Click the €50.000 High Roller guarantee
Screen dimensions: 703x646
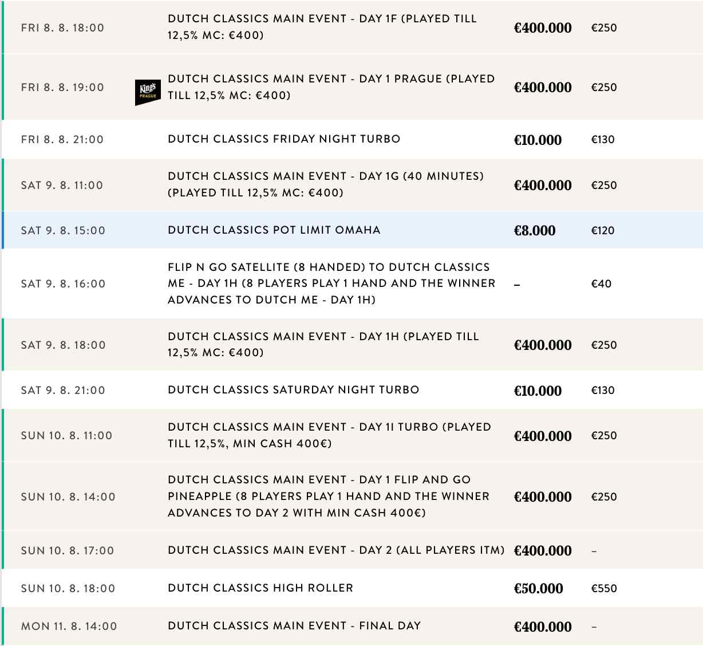(x=538, y=589)
